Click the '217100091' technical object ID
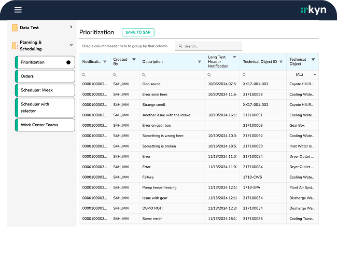 253,115
